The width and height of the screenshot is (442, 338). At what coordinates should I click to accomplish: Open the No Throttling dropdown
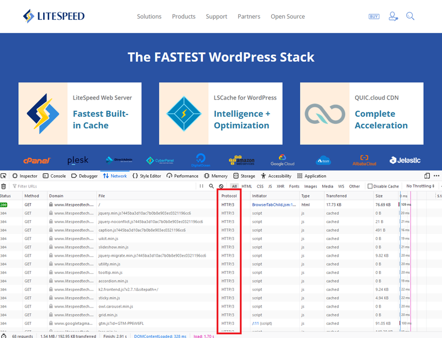420,186
